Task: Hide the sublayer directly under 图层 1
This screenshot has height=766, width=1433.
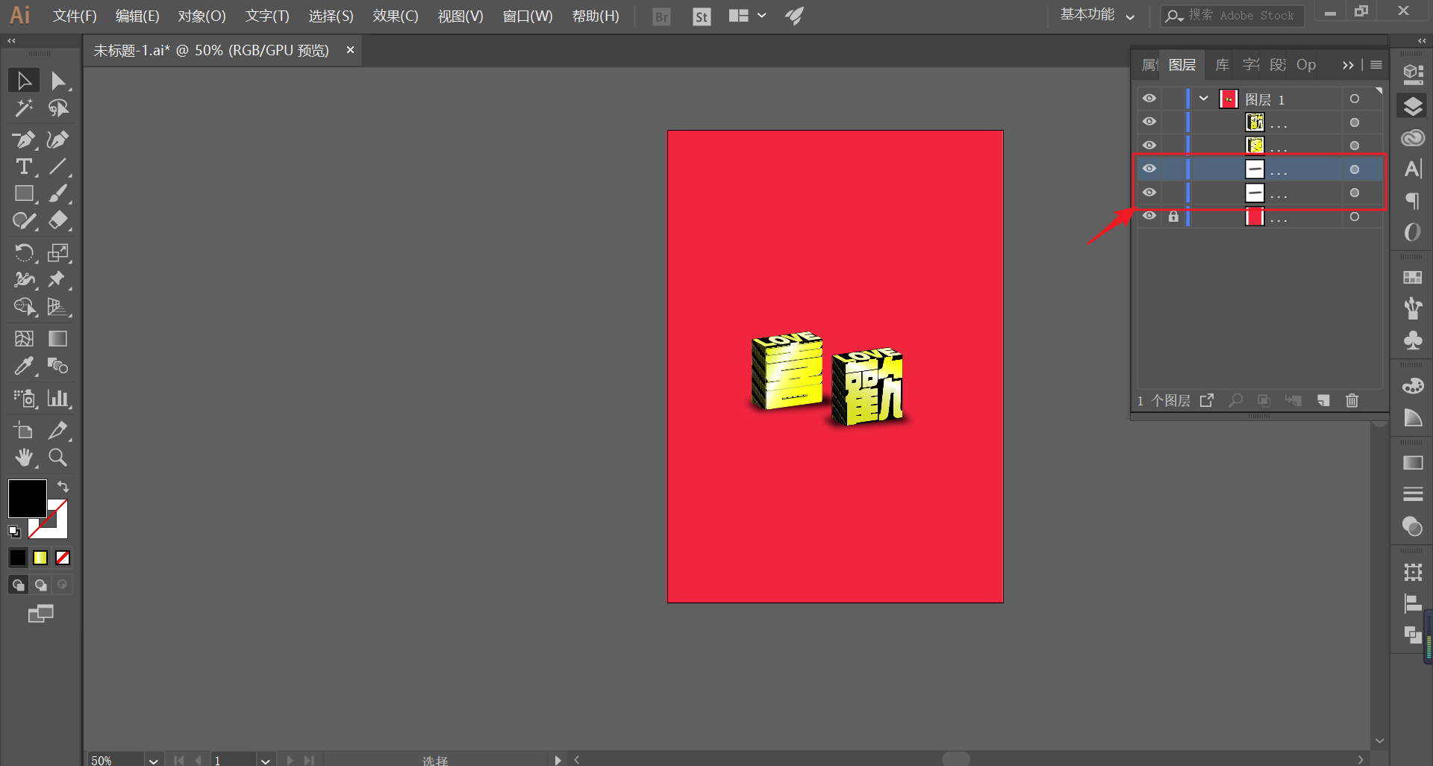Action: pos(1149,122)
